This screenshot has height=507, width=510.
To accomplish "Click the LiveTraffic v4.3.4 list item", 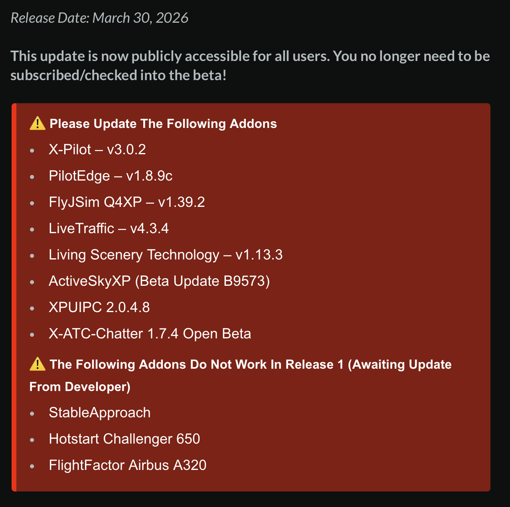I will pos(109,228).
